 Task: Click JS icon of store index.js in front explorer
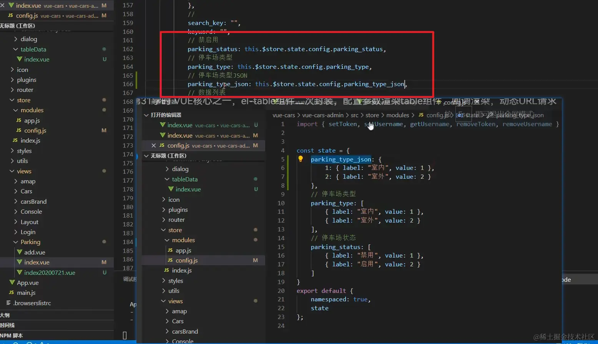[x=166, y=270]
